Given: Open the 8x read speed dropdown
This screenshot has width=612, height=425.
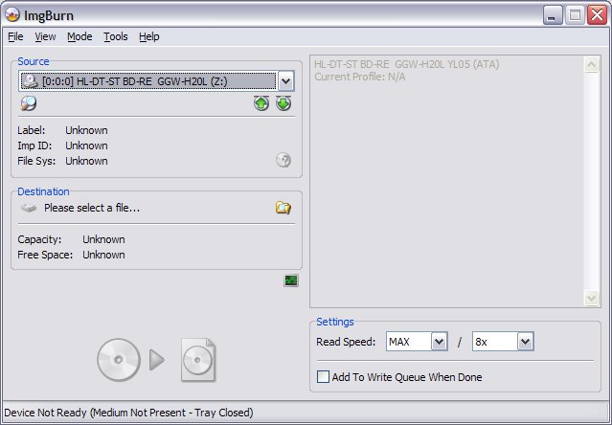Looking at the screenshot, I should [x=526, y=342].
